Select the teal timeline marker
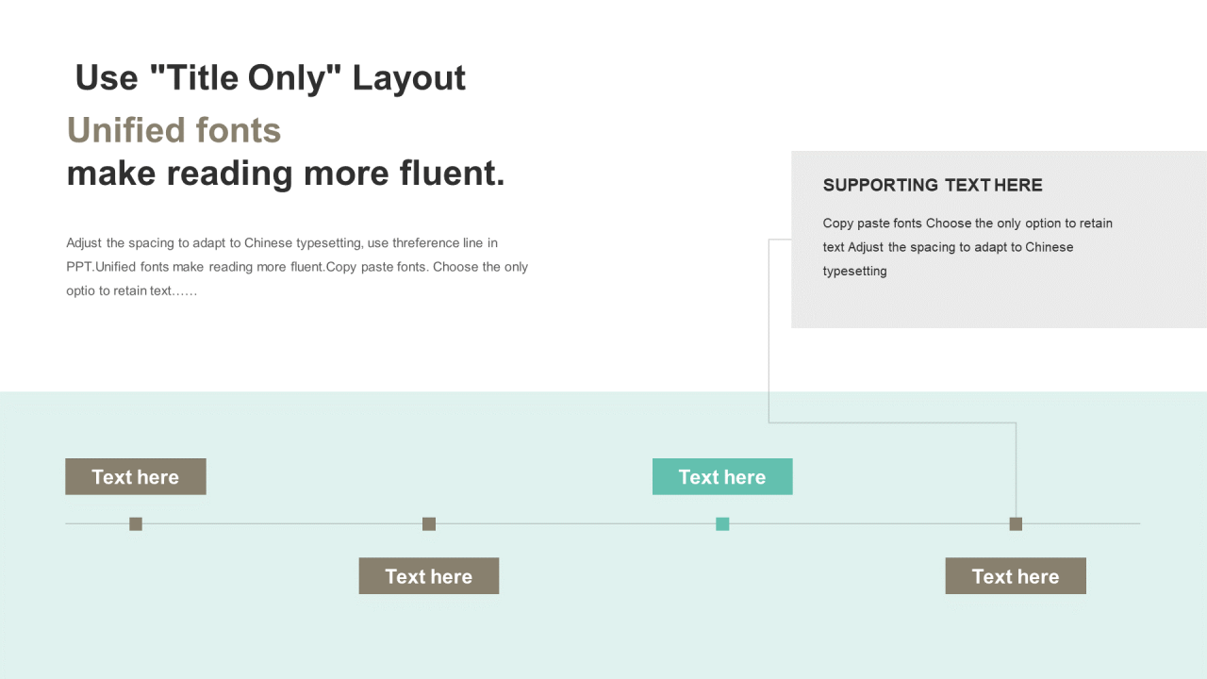Image resolution: width=1207 pixels, height=679 pixels. click(722, 523)
